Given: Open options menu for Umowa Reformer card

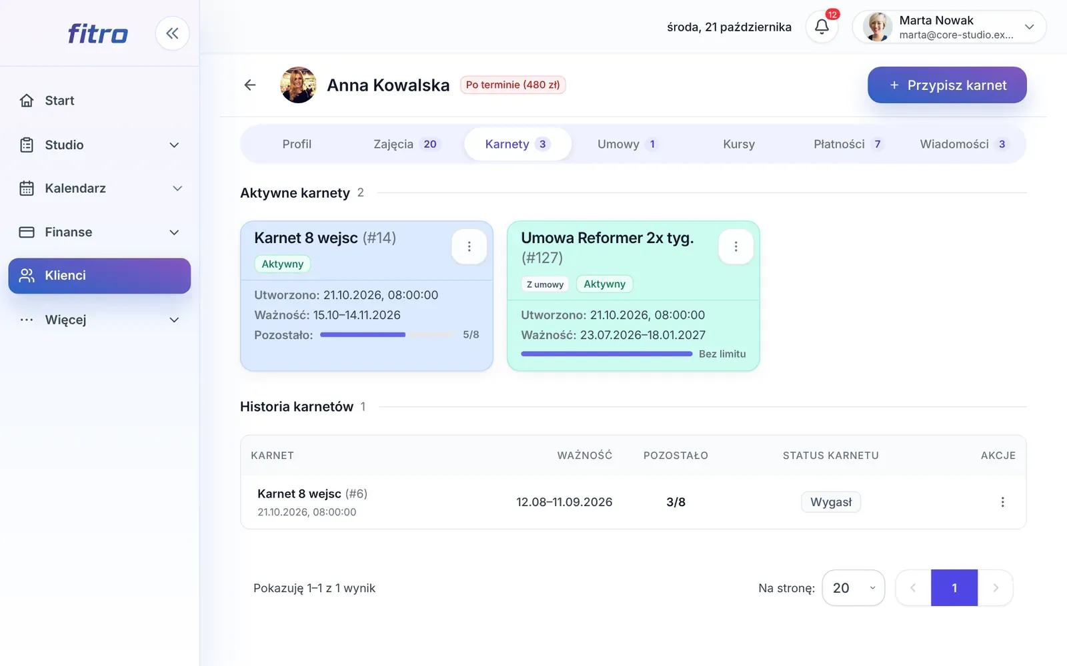Looking at the screenshot, I should point(736,246).
